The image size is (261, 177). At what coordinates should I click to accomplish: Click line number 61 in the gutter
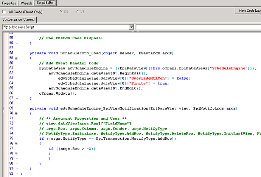pos(11,68)
